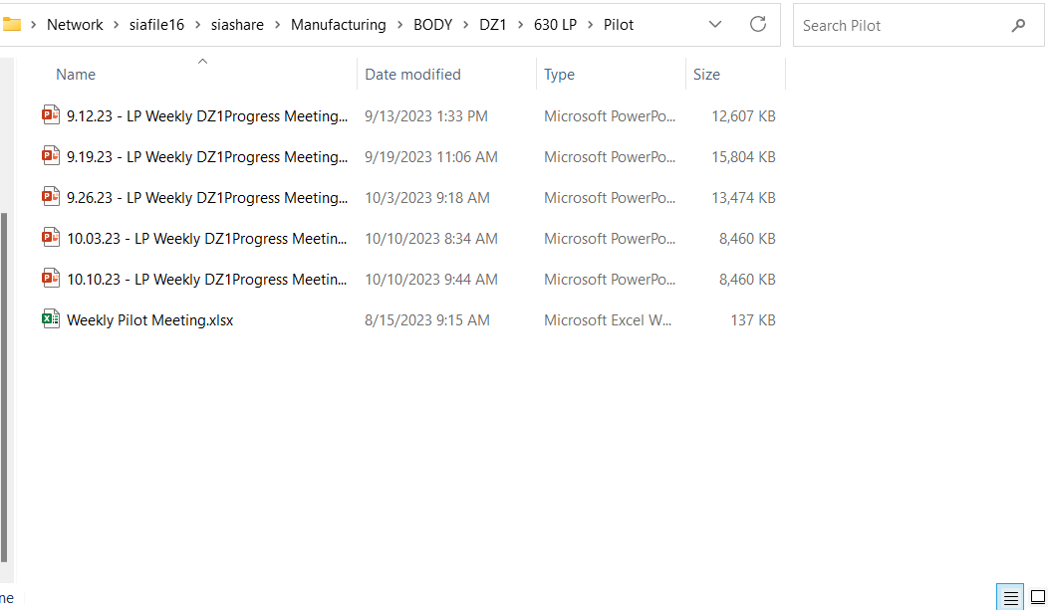Switch to large icons view layout

click(x=1037, y=598)
